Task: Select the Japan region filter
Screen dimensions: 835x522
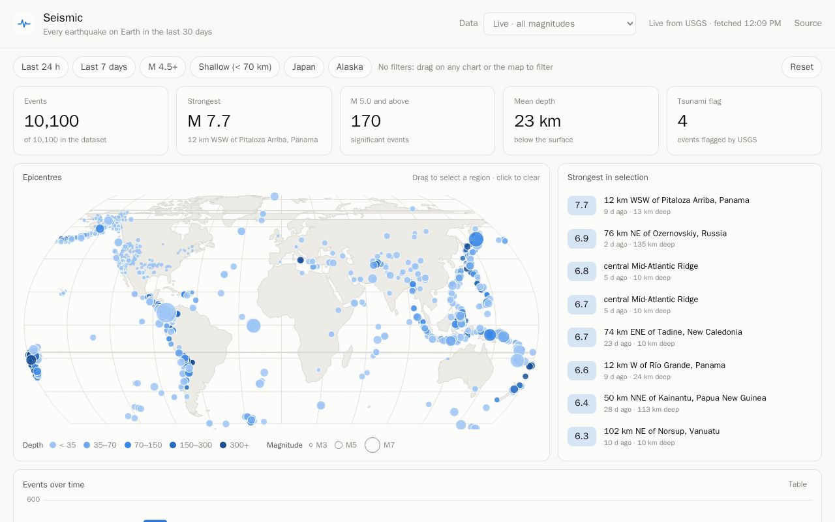Action: tap(304, 67)
